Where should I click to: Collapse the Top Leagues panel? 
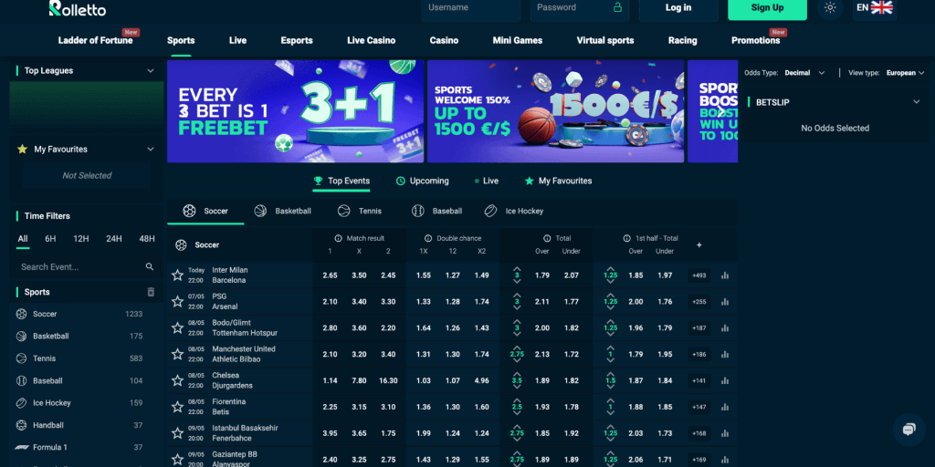tap(151, 71)
